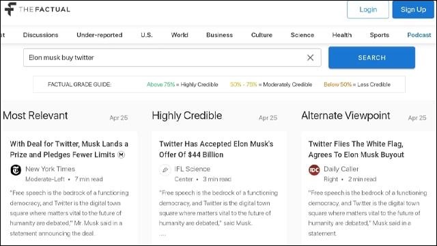Click 'Above 75%' grade guide text
This screenshot has height=246, width=437.
(160, 85)
